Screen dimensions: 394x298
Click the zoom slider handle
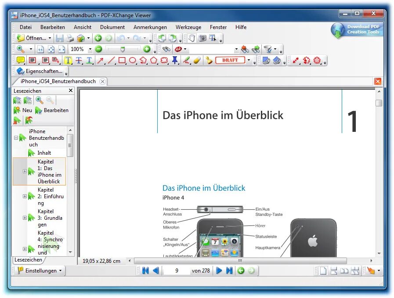123,49
